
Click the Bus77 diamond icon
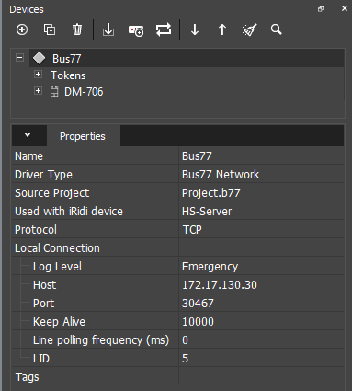pos(40,58)
